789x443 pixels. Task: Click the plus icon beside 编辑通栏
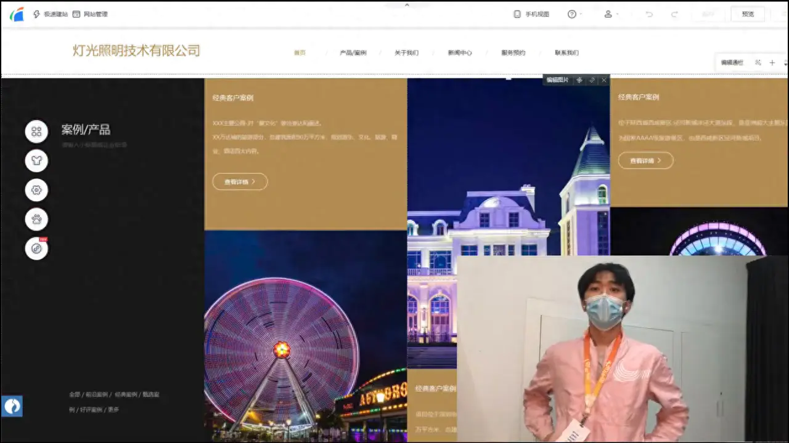(772, 63)
